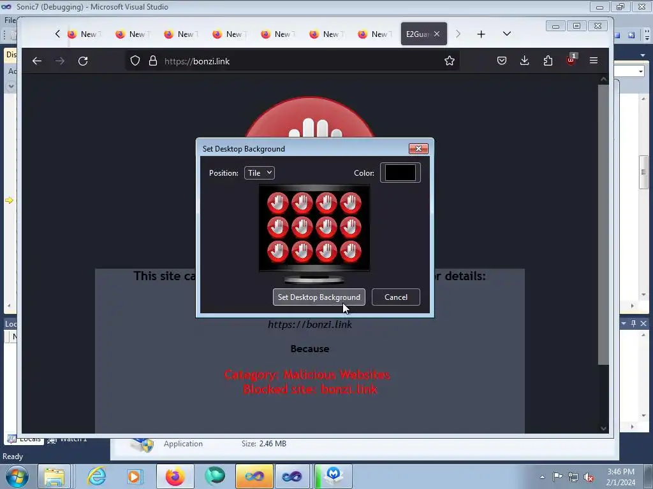This screenshot has height=489, width=653.
Task: Reload the bonzi.link page
Action: click(x=83, y=61)
